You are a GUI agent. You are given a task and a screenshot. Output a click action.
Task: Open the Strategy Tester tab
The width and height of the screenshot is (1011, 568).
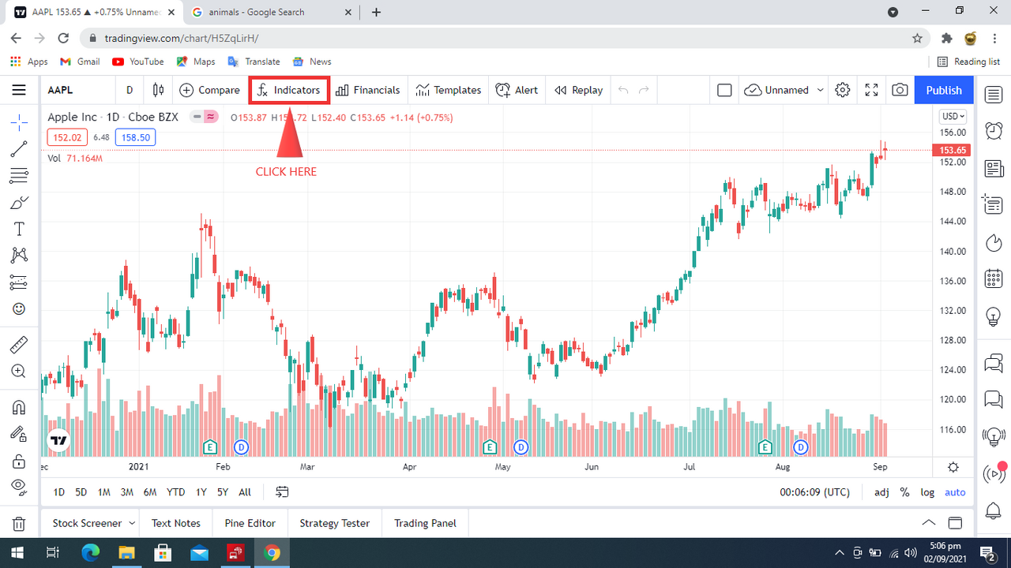pyautogui.click(x=335, y=523)
